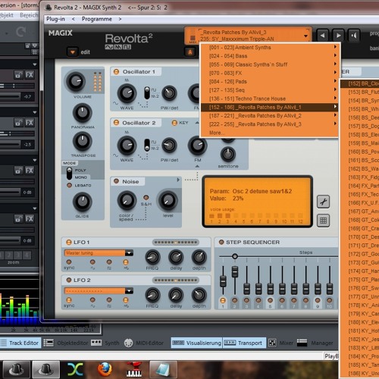Select the FX preset category

click(269, 73)
